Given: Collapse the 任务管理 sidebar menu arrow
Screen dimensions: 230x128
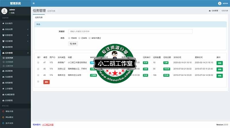Looking at the screenshot, I should 28,53.
